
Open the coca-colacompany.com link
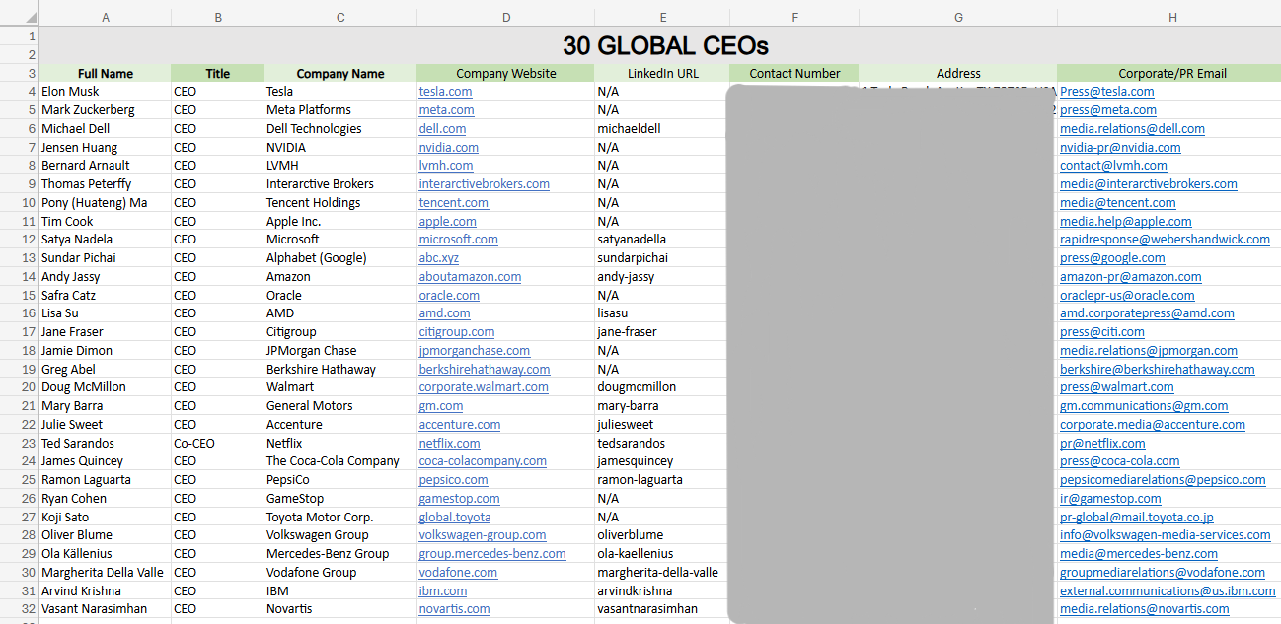point(483,460)
